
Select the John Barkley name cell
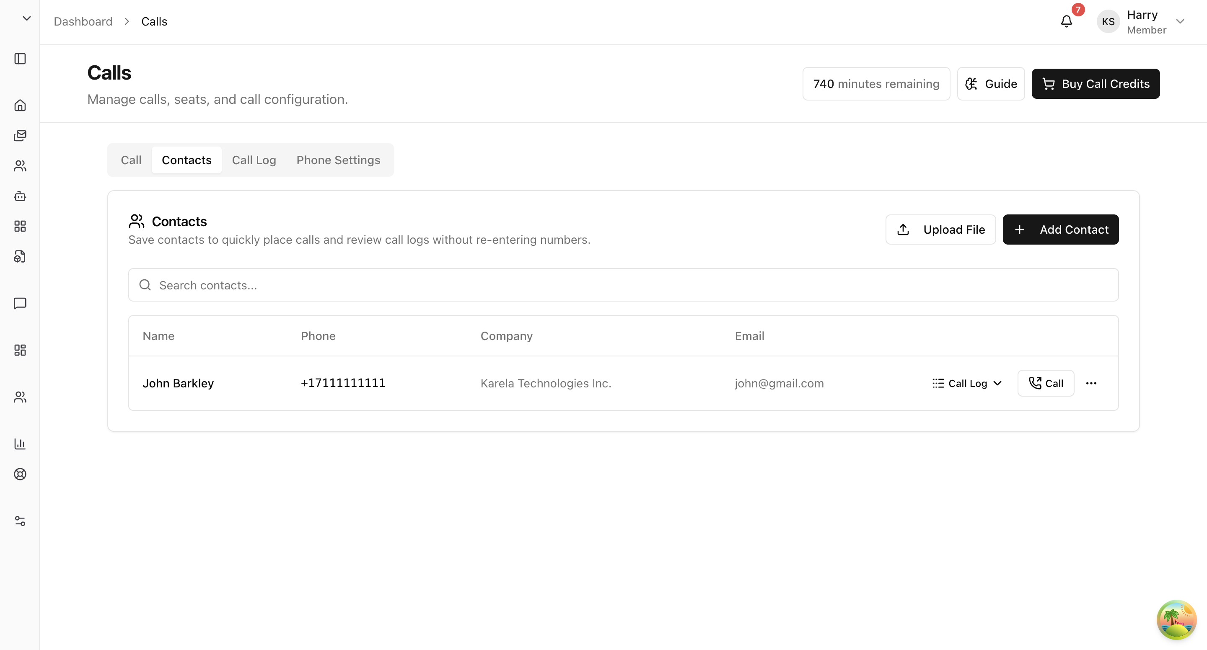pyautogui.click(x=178, y=383)
